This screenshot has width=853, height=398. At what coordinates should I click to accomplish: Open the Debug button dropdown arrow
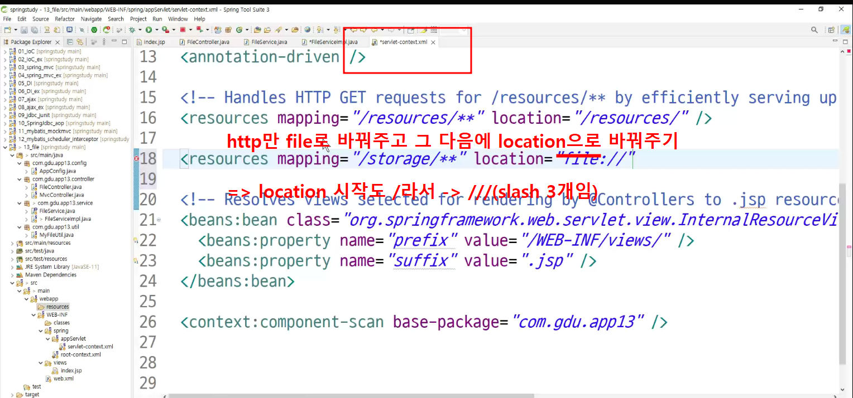[140, 30]
